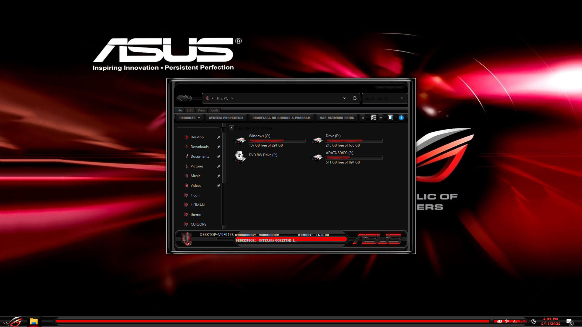Open the DVD RW Drive (E:) icon
This screenshot has width=582, height=327.
(240, 156)
